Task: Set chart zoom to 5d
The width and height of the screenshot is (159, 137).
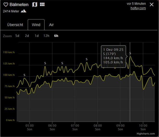Action: coord(17,36)
